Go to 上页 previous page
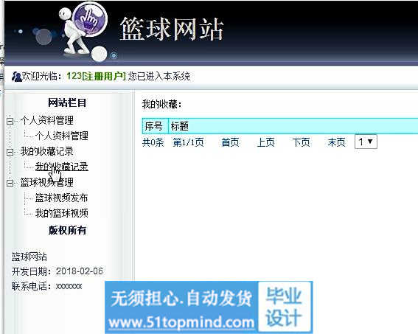The image size is (418, 334). click(265, 142)
